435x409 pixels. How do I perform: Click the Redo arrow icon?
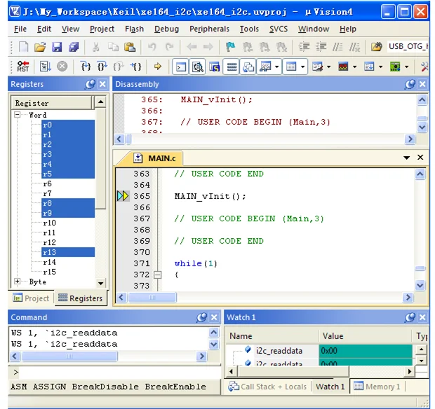(x=169, y=47)
